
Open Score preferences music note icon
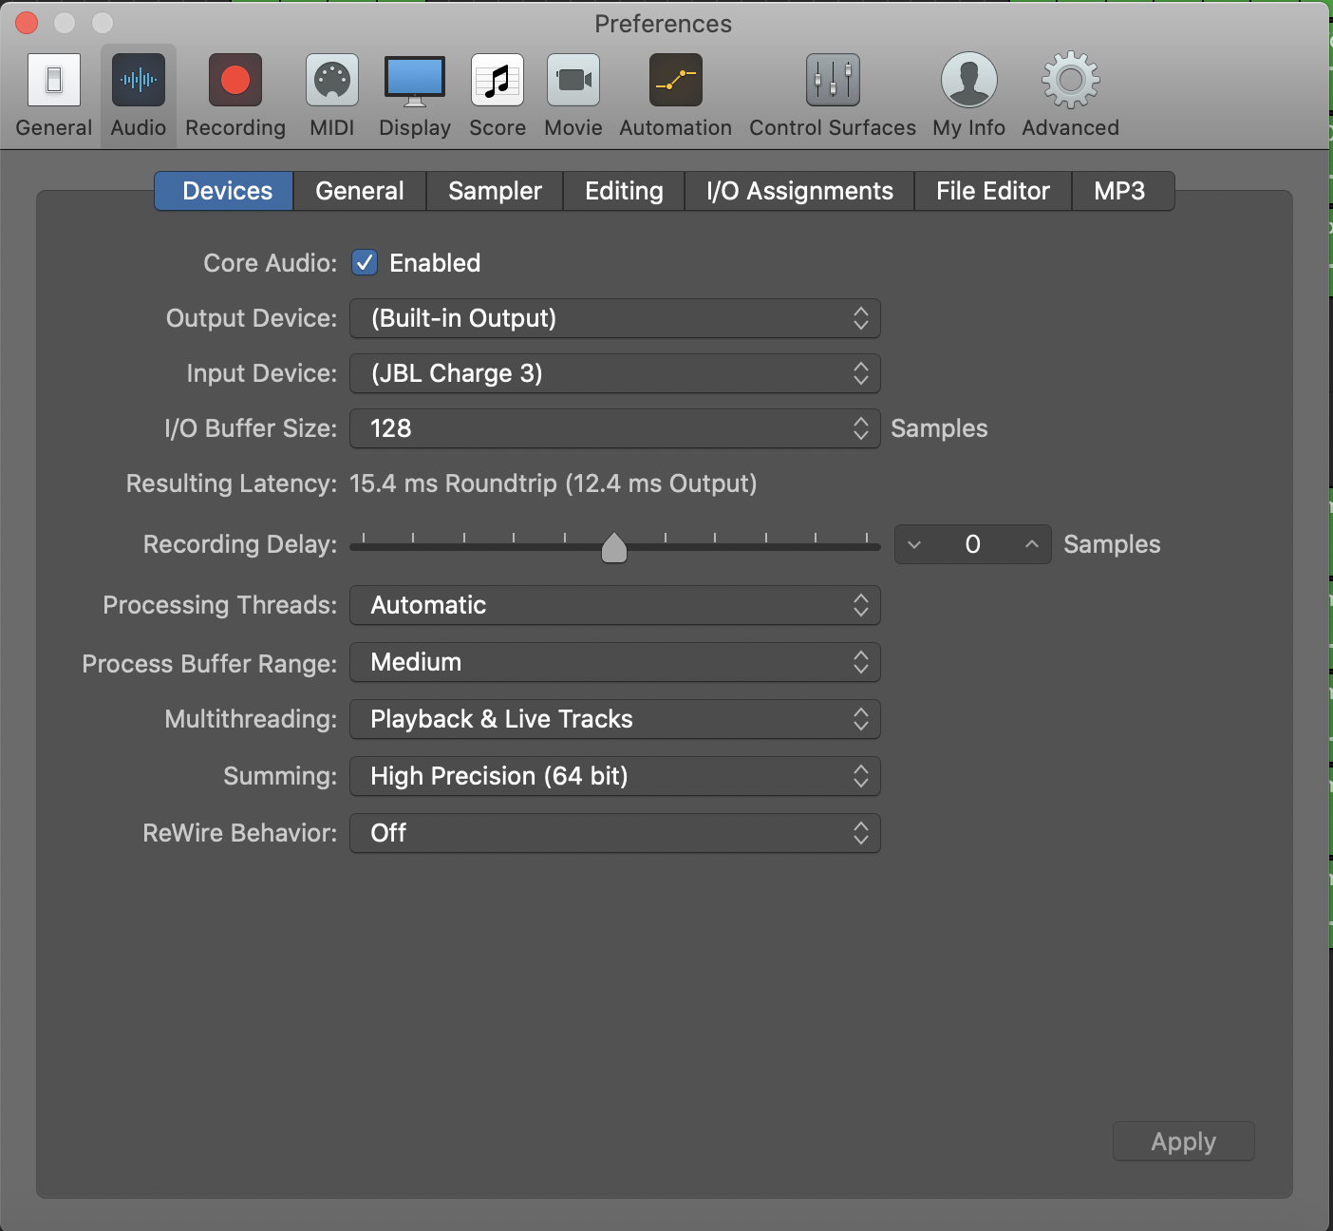pyautogui.click(x=498, y=80)
